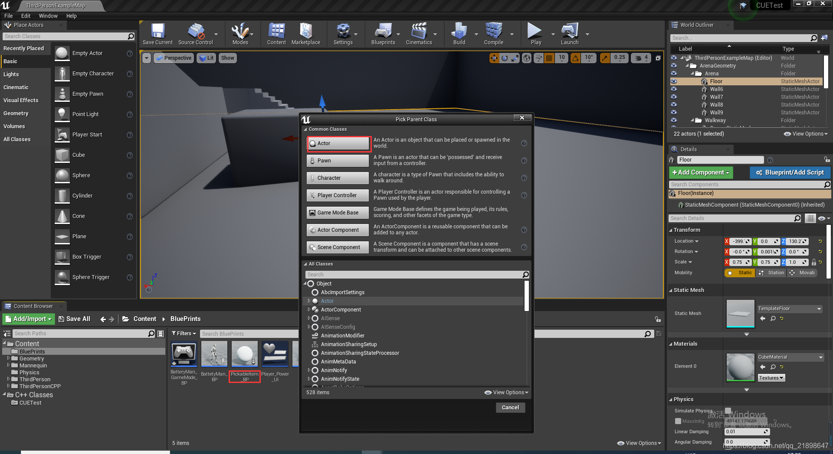Collapse the Walkway folder in World Outliner
The width and height of the screenshot is (833, 454).
tap(692, 120)
